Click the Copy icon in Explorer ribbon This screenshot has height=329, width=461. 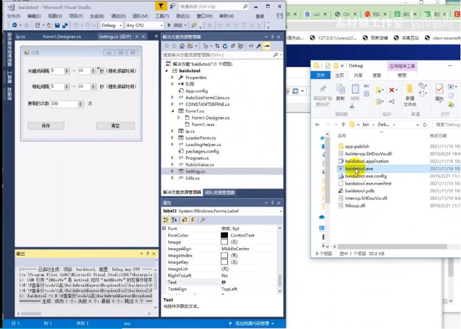[x=340, y=90]
